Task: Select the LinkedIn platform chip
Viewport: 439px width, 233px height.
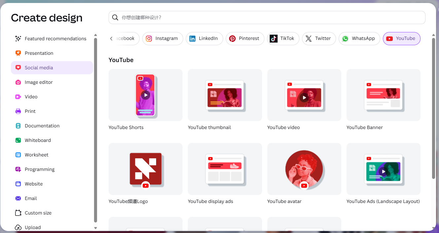Action: coord(204,39)
